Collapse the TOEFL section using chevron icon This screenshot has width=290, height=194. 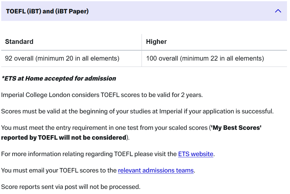278,11
